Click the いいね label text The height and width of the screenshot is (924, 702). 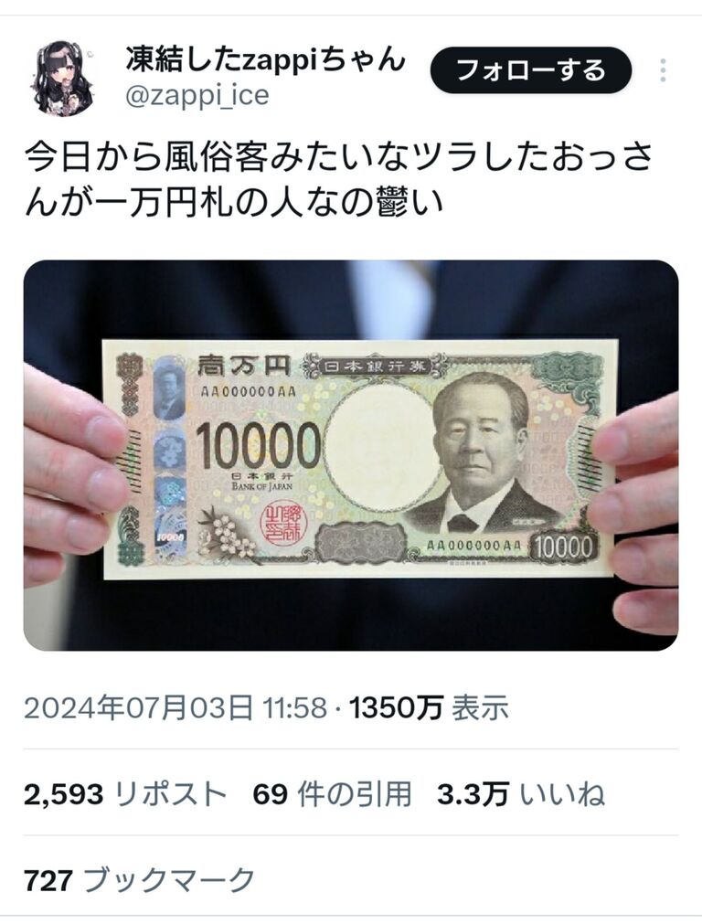[x=562, y=794]
